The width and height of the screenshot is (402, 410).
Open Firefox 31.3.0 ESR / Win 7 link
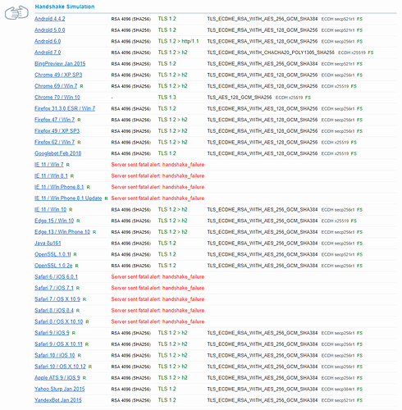coord(65,108)
